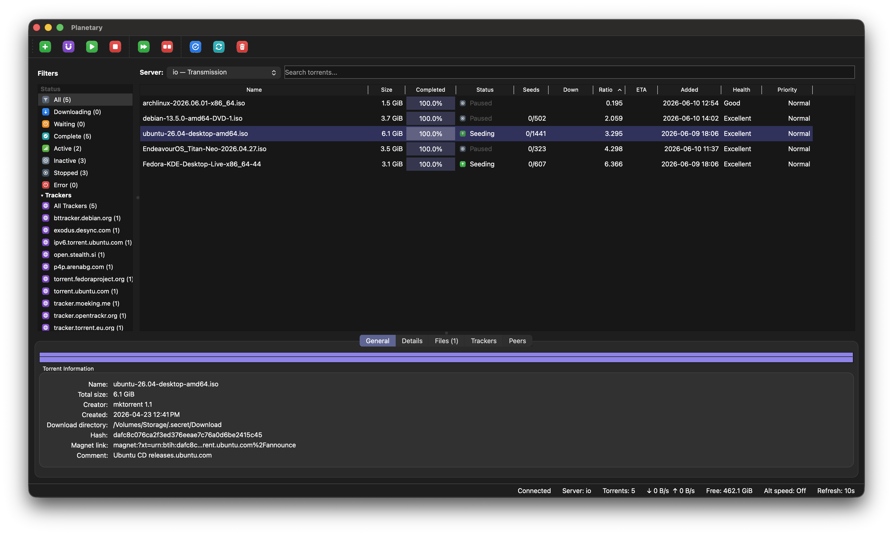The height and width of the screenshot is (535, 893).
Task: Switch to the Peers tab
Action: coord(517,341)
